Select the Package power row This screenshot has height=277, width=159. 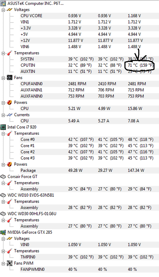[x=90, y=170]
